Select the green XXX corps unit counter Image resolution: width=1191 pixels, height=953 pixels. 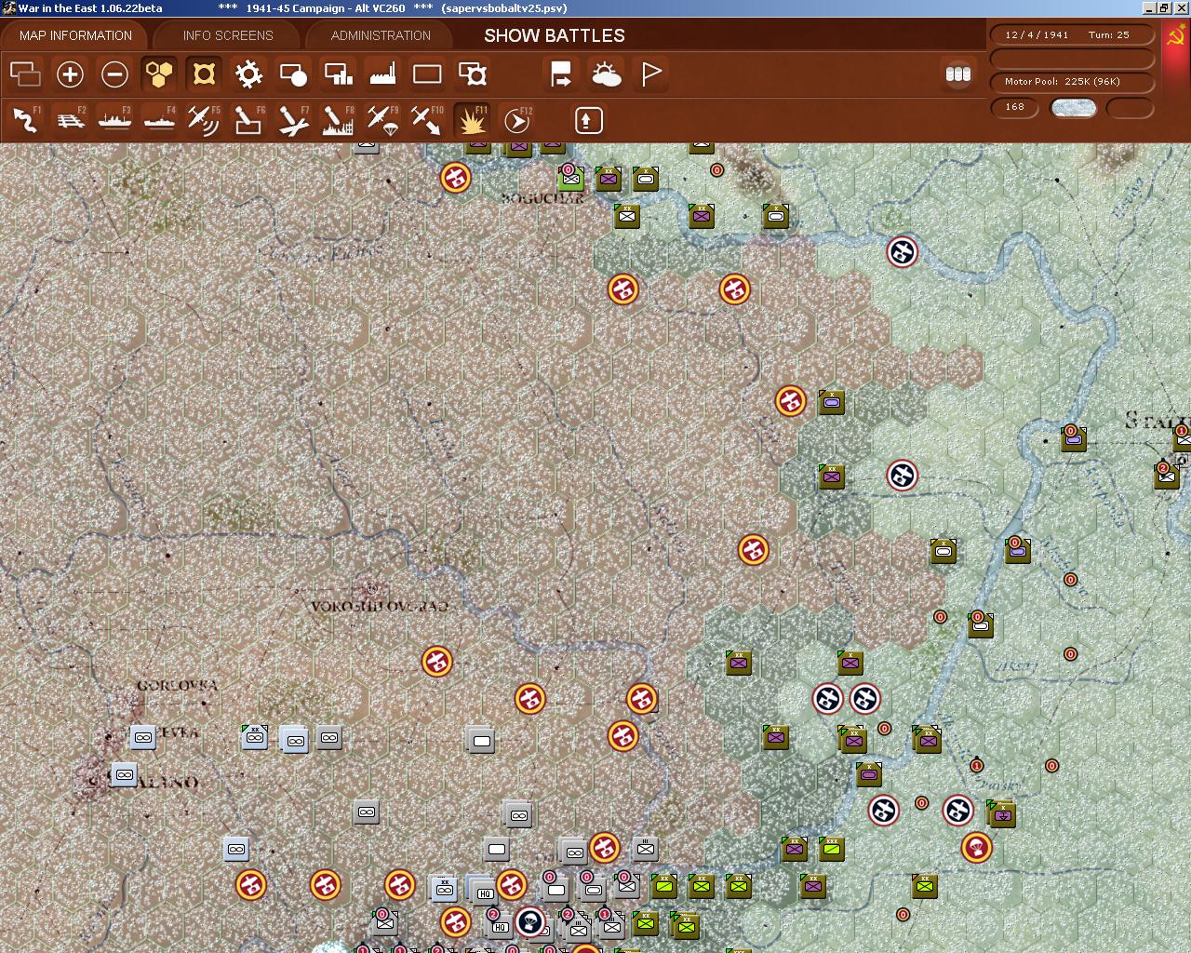tap(831, 848)
